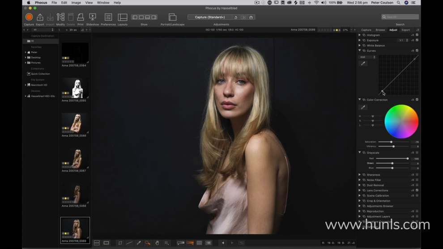This screenshot has height=249, width=443.
Task: Click the Peter home folder
Action: click(34, 52)
